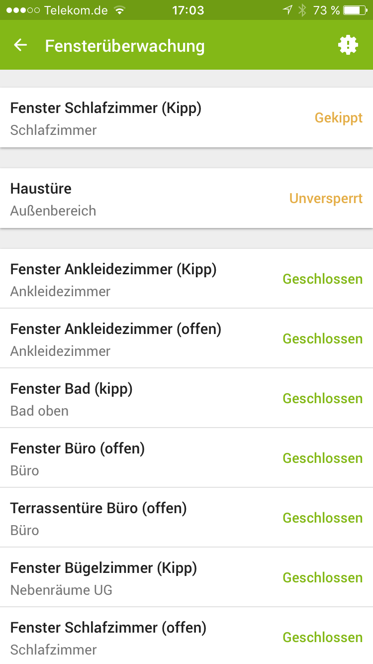Tap the Wi-Fi signal icon
The height and width of the screenshot is (664, 373).
(x=119, y=10)
